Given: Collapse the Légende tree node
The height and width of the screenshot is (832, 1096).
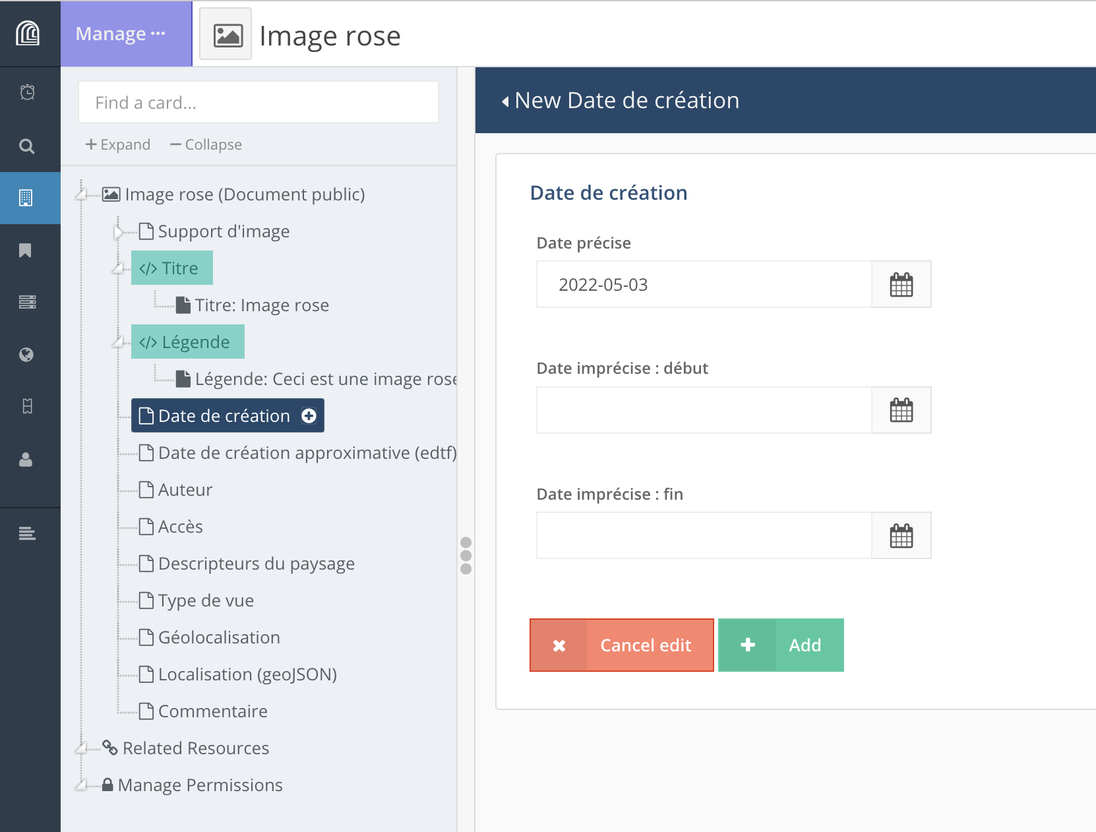Looking at the screenshot, I should [x=119, y=342].
